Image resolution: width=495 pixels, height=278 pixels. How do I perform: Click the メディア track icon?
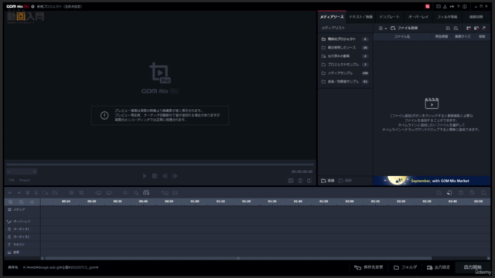pos(9,209)
